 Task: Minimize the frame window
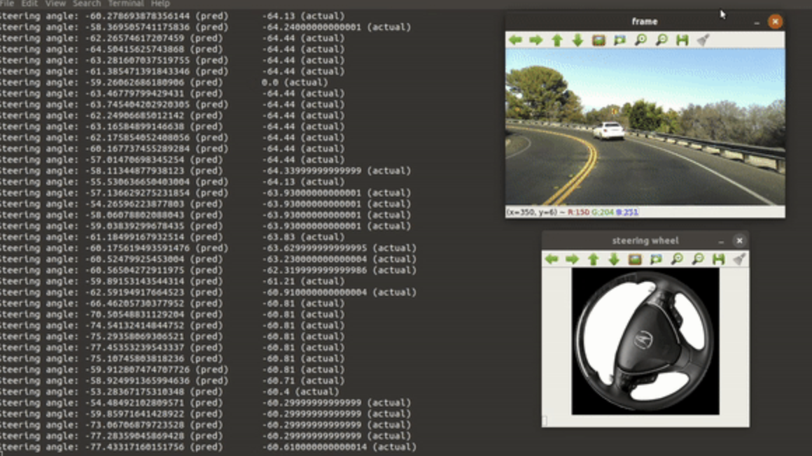point(756,22)
